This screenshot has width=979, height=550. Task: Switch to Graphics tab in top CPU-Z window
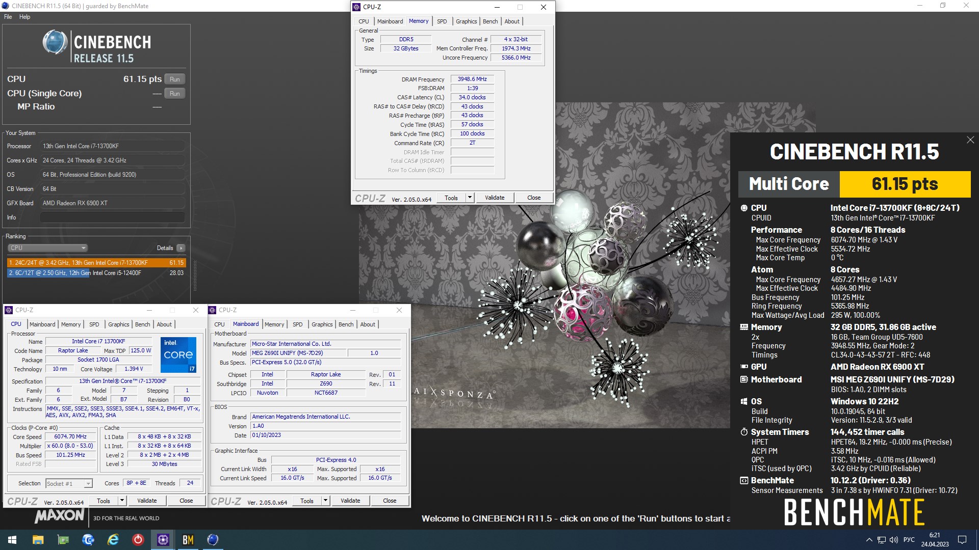click(466, 21)
